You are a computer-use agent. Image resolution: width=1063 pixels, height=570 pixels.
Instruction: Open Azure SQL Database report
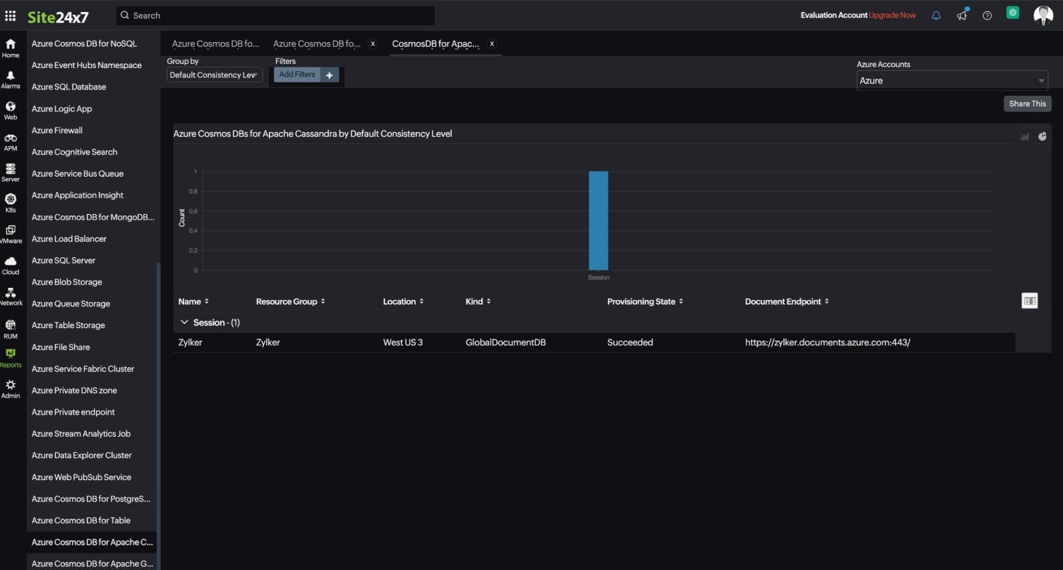coord(69,87)
